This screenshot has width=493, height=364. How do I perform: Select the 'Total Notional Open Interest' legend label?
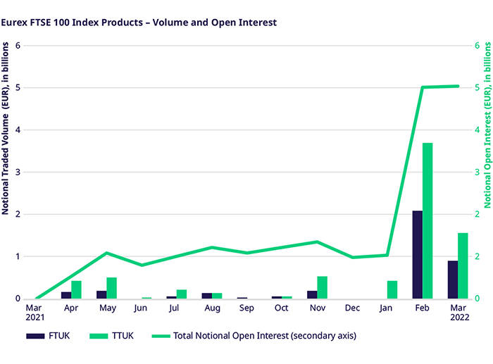click(254, 336)
